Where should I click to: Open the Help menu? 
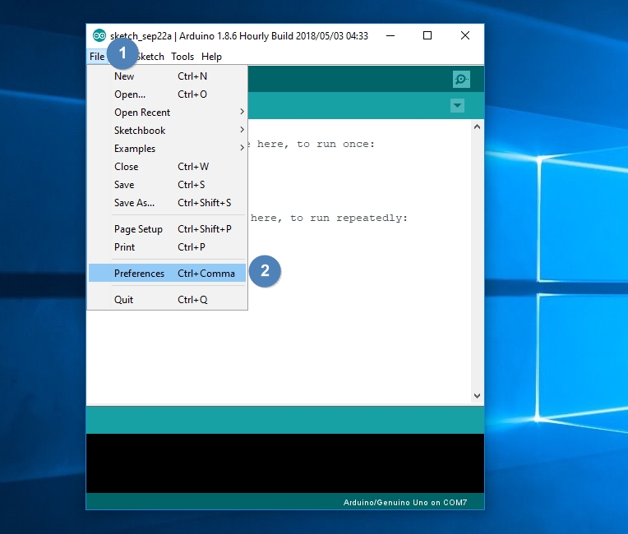(x=211, y=57)
